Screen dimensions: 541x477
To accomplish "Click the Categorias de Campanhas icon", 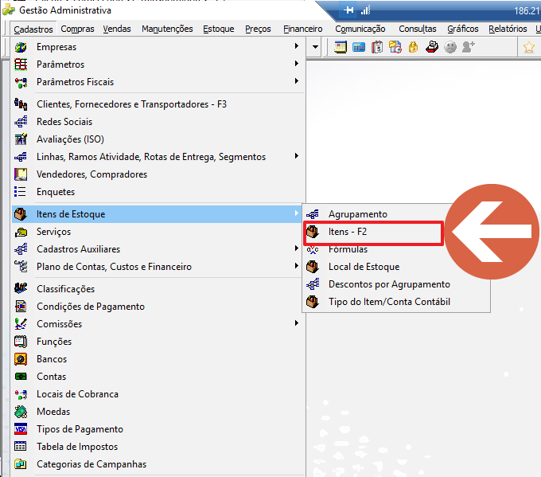I will 21,464.
